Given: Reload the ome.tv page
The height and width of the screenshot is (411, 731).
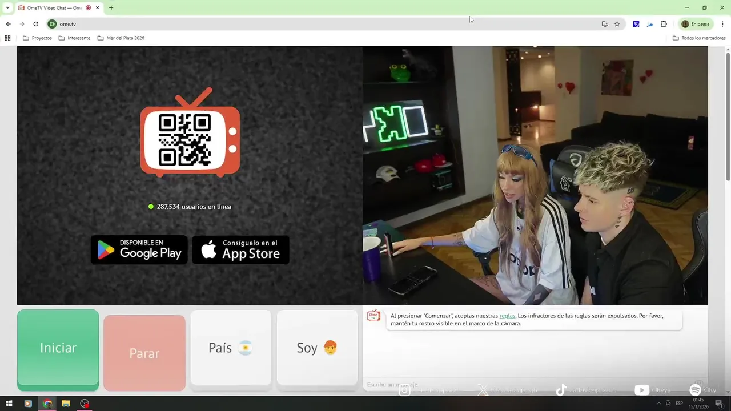Looking at the screenshot, I should tap(35, 24).
